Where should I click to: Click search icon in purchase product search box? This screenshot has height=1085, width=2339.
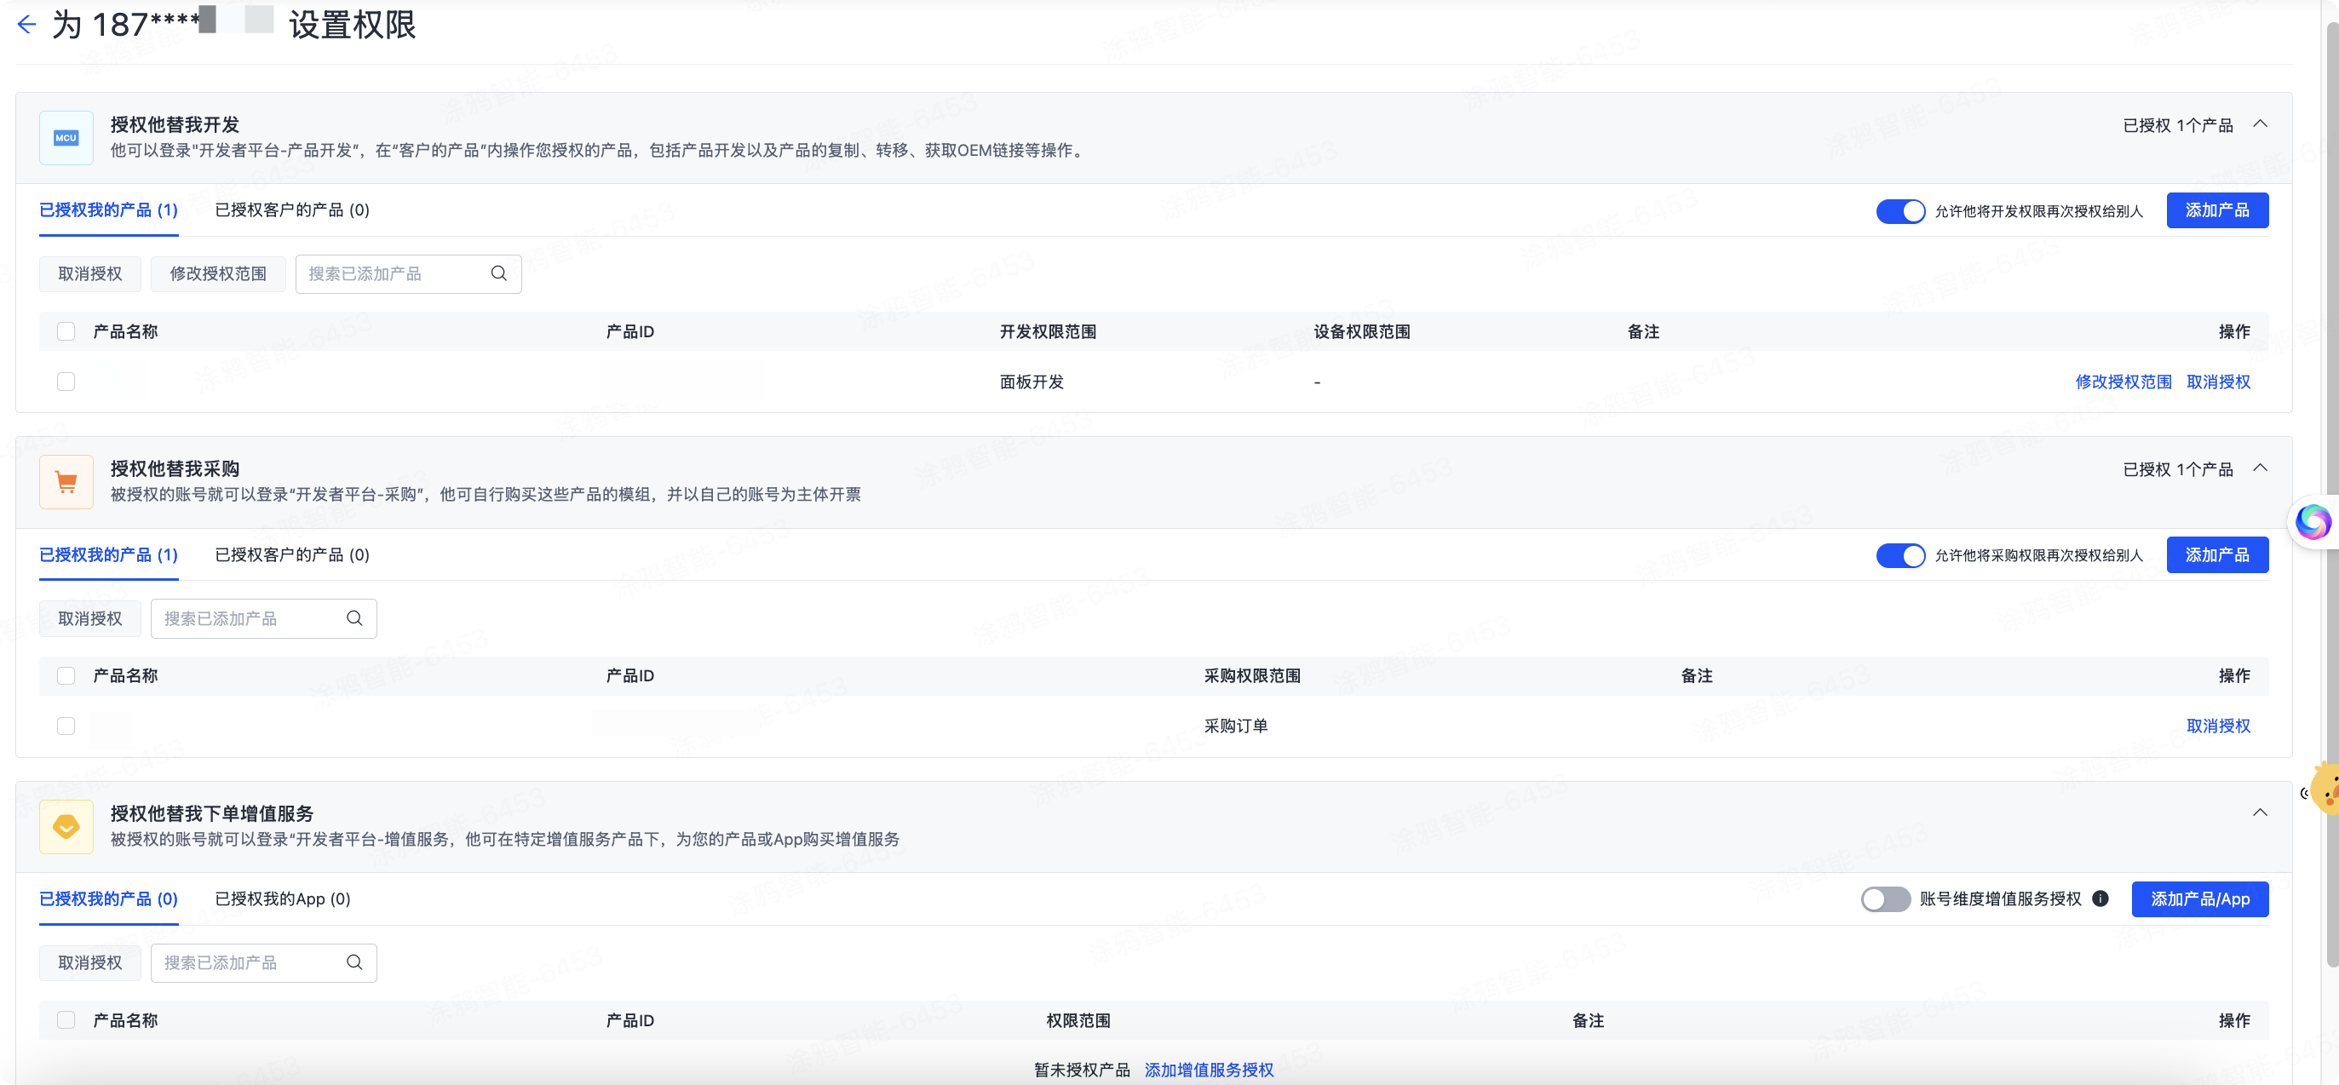coord(354,617)
